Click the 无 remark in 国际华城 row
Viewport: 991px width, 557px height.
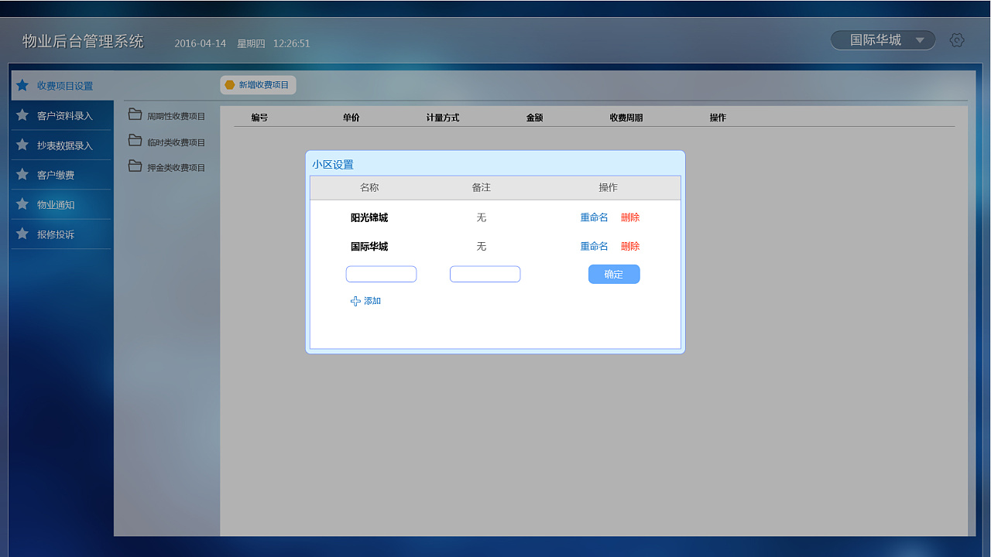481,246
